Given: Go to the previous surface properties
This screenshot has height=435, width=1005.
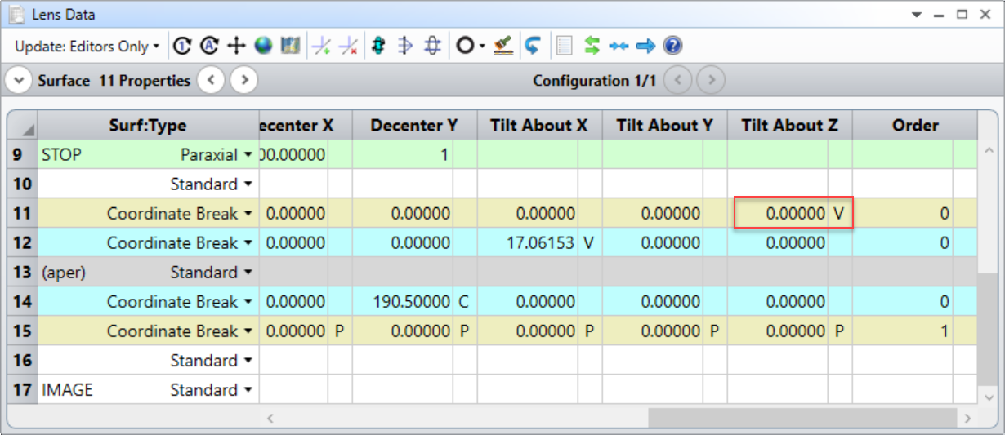Looking at the screenshot, I should 211,81.
